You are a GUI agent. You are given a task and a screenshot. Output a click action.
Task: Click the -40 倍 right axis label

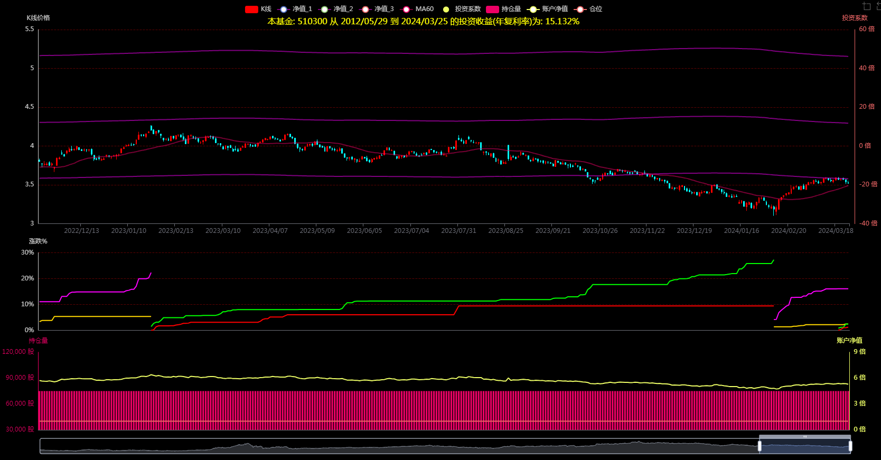pos(868,223)
